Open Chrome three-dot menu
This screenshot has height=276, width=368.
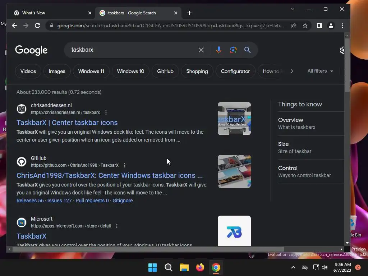tap(342, 26)
